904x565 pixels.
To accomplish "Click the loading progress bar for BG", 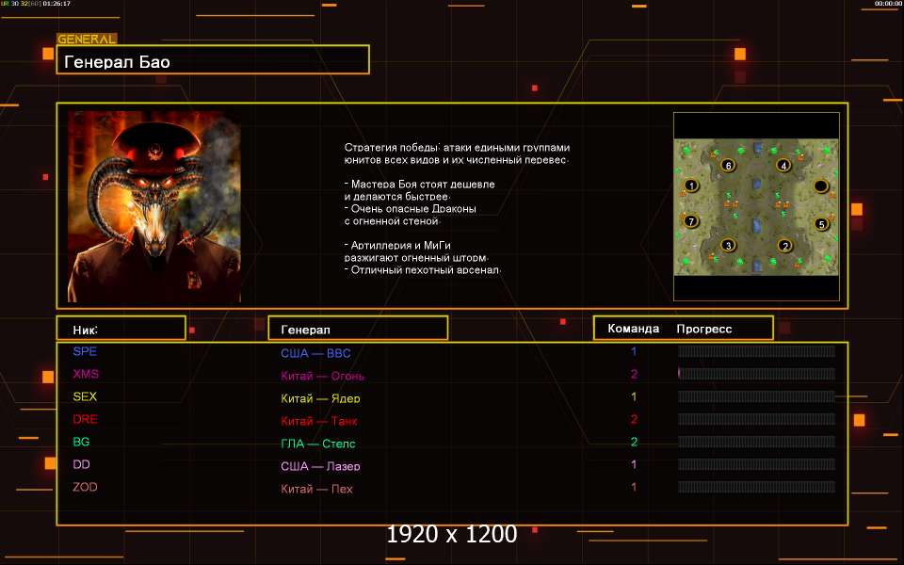I will [x=756, y=442].
